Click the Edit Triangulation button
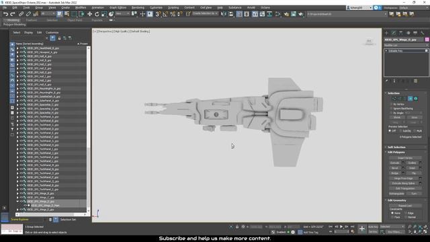Image resolution: width=430 pixels, height=242 pixels. click(x=405, y=188)
